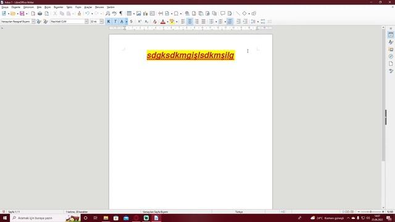Screen dimensions: 395x222
Task: Toggle Superscript formatting
Action: point(139,22)
